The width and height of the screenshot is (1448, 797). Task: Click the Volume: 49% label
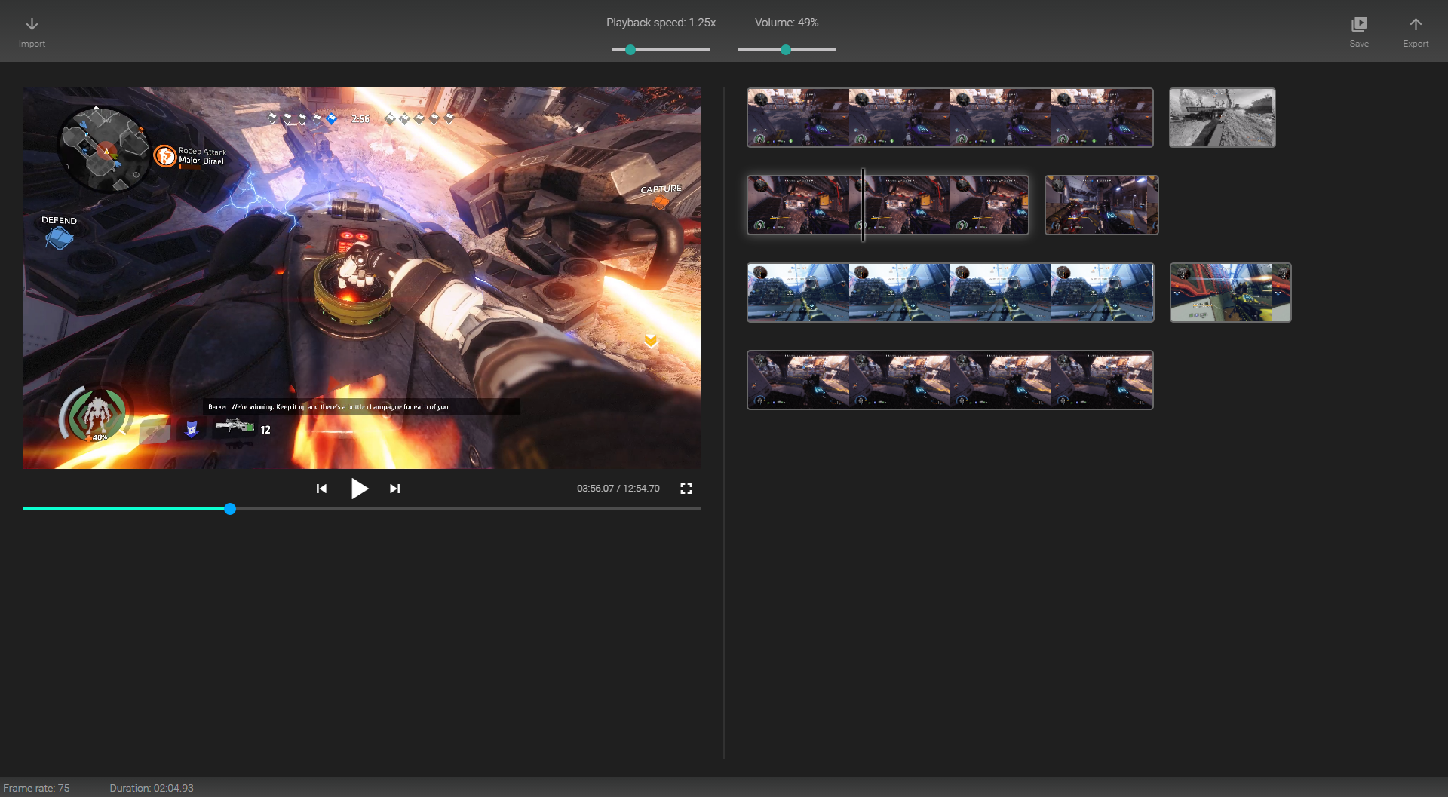(787, 23)
